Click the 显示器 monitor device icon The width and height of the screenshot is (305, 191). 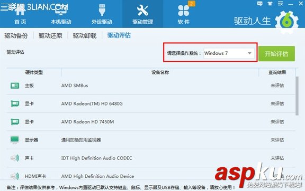[x=15, y=140]
